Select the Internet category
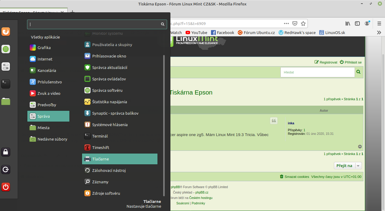The height and width of the screenshot is (211, 385). tap(45, 59)
